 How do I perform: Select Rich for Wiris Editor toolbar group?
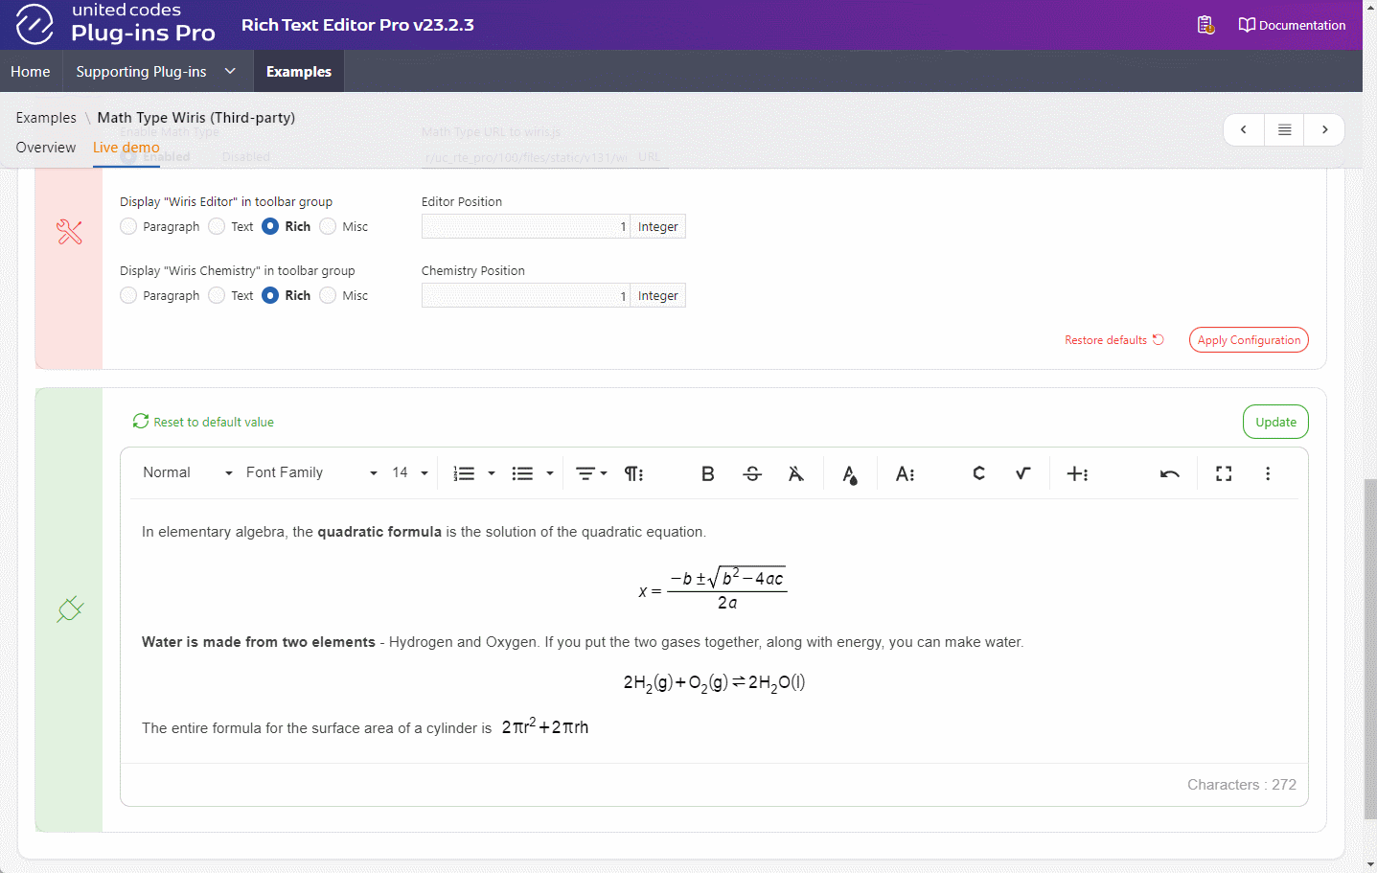[270, 226]
